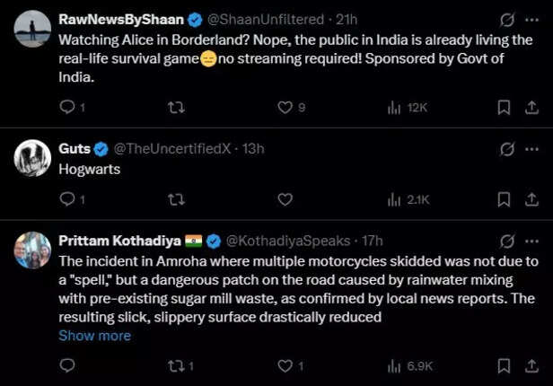Image resolution: width=553 pixels, height=386 pixels.
Task: View analytics for RawNewsByShaan's 12K views tweet
Action: 394,108
